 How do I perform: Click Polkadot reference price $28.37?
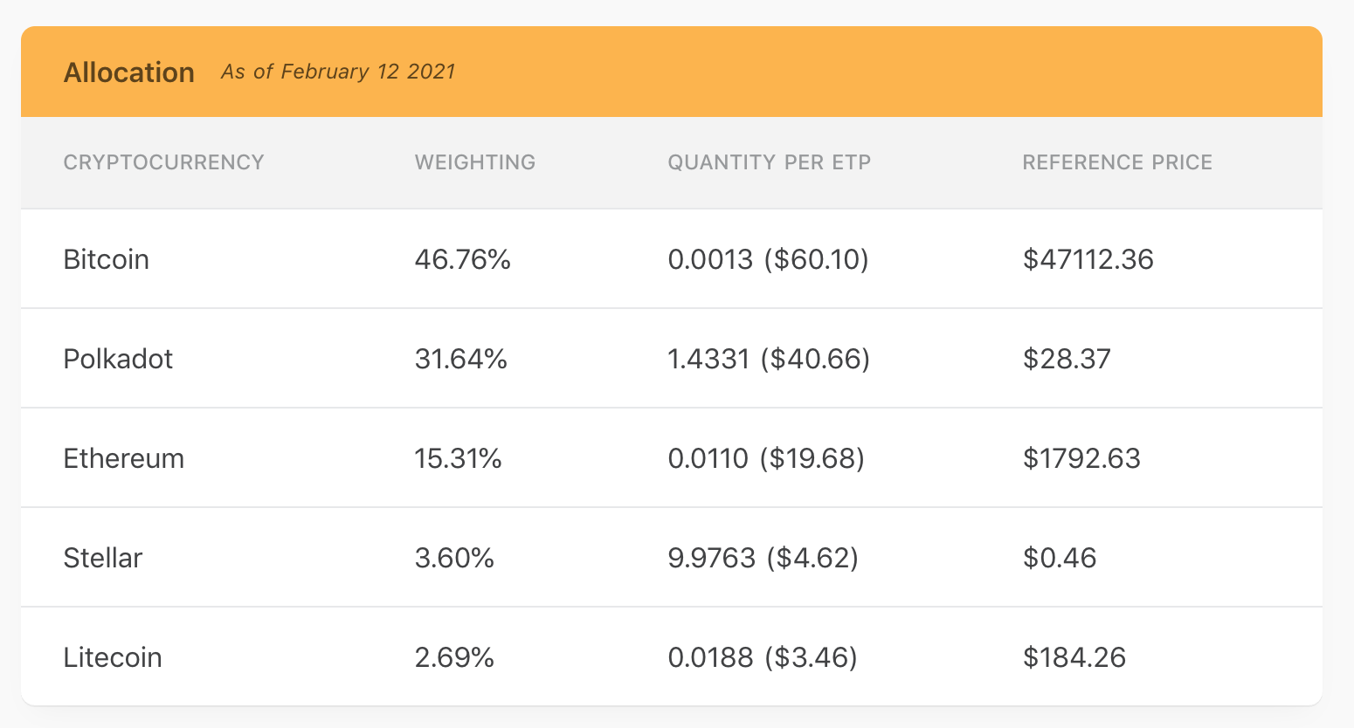click(1067, 359)
